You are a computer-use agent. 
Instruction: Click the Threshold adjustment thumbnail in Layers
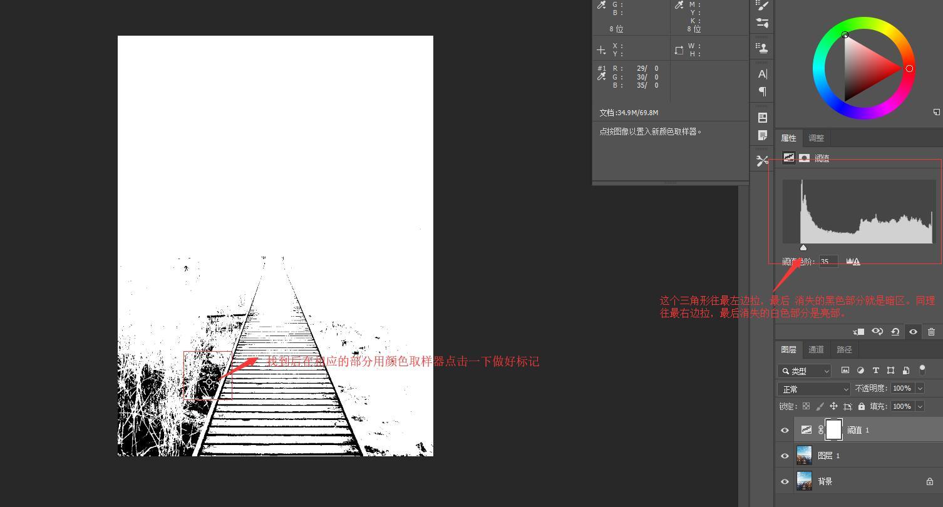[x=806, y=430]
